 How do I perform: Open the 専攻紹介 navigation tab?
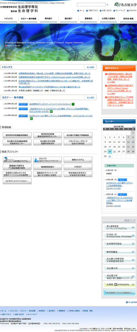point(49,18)
